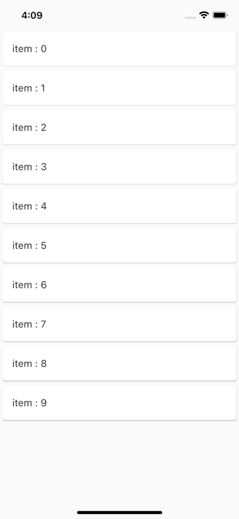Tap the empty area below item : 9
239x519 pixels.
119,463
